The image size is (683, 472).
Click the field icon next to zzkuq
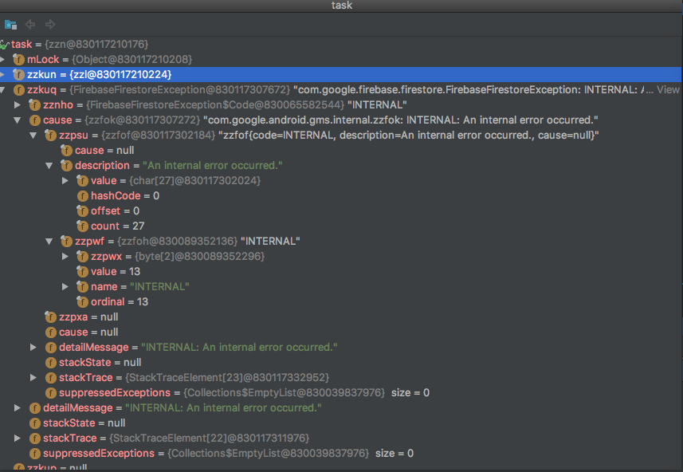(19, 90)
